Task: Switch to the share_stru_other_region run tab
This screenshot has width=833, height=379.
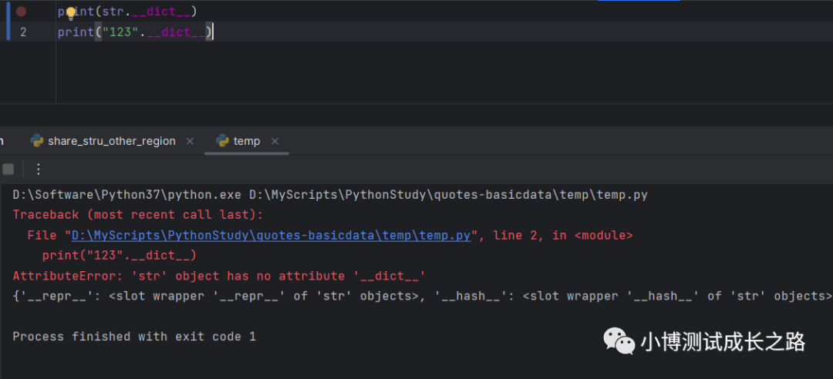Action: (111, 141)
